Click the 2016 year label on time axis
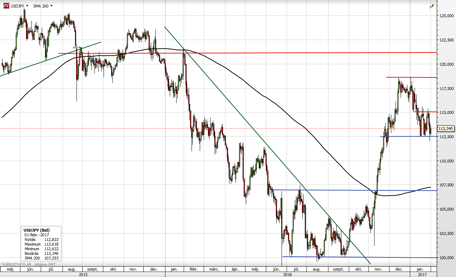Viewport: 456px width, 277px height. point(287,275)
